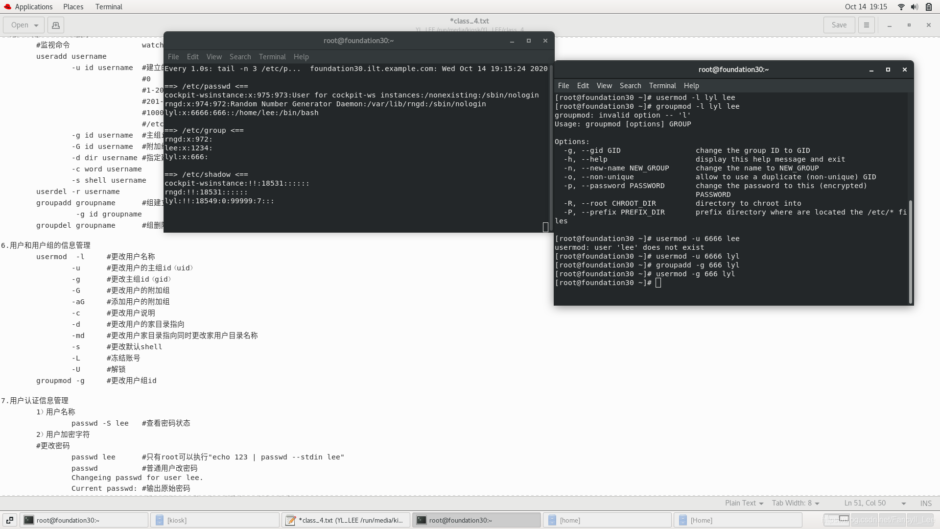Click the new document icon beside Open
This screenshot has height=529, width=940.
click(x=56, y=25)
